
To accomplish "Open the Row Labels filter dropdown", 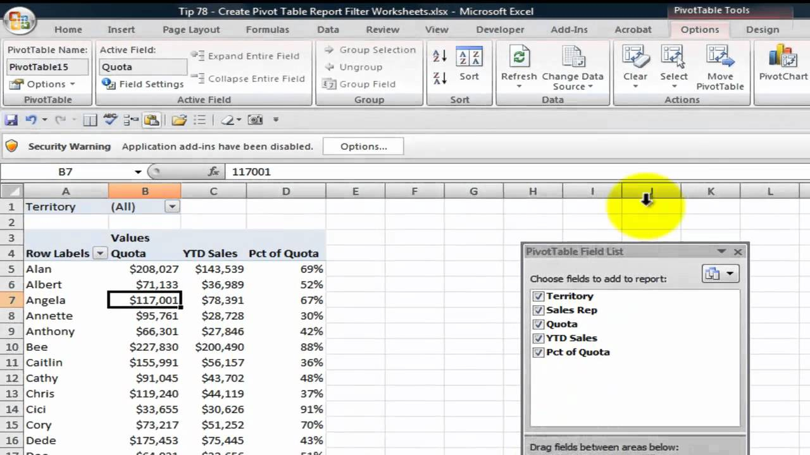I will [x=100, y=253].
